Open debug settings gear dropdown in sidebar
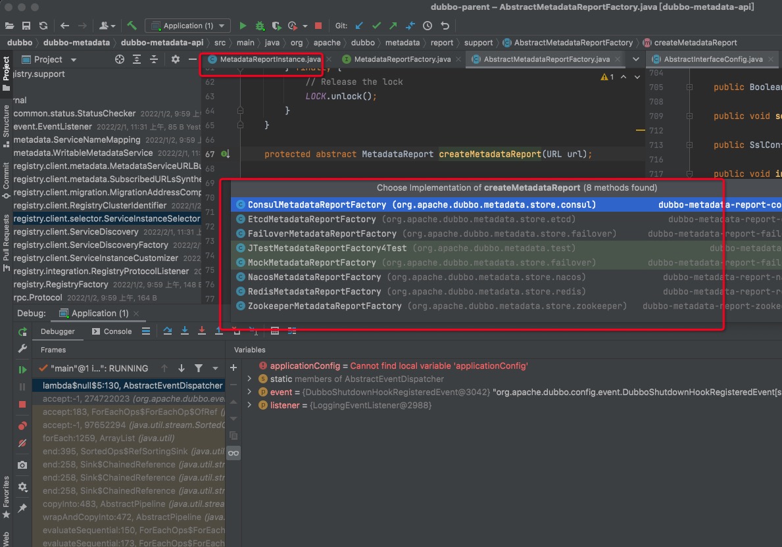Viewport: 782px width, 547px height. tap(22, 487)
